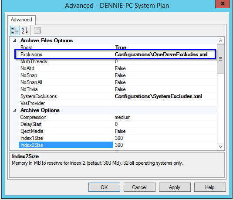
Task: Click the NoSnap False value
Action: [x=120, y=75]
